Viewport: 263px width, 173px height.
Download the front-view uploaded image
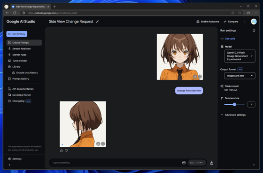pyautogui.click(x=195, y=77)
